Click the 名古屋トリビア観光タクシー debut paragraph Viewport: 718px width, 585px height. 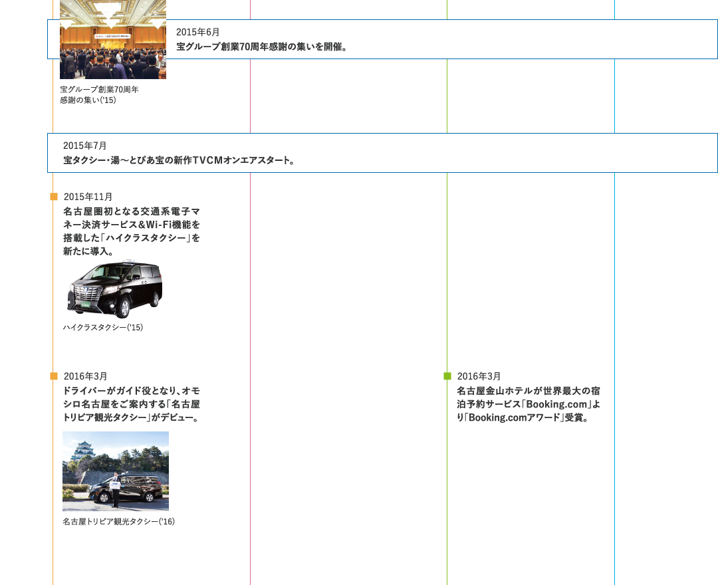[132, 404]
